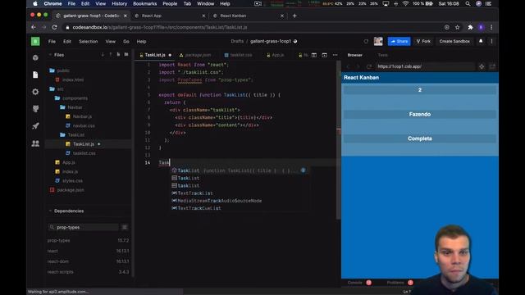Open the CodeSandbox header kebab menu

491,41
